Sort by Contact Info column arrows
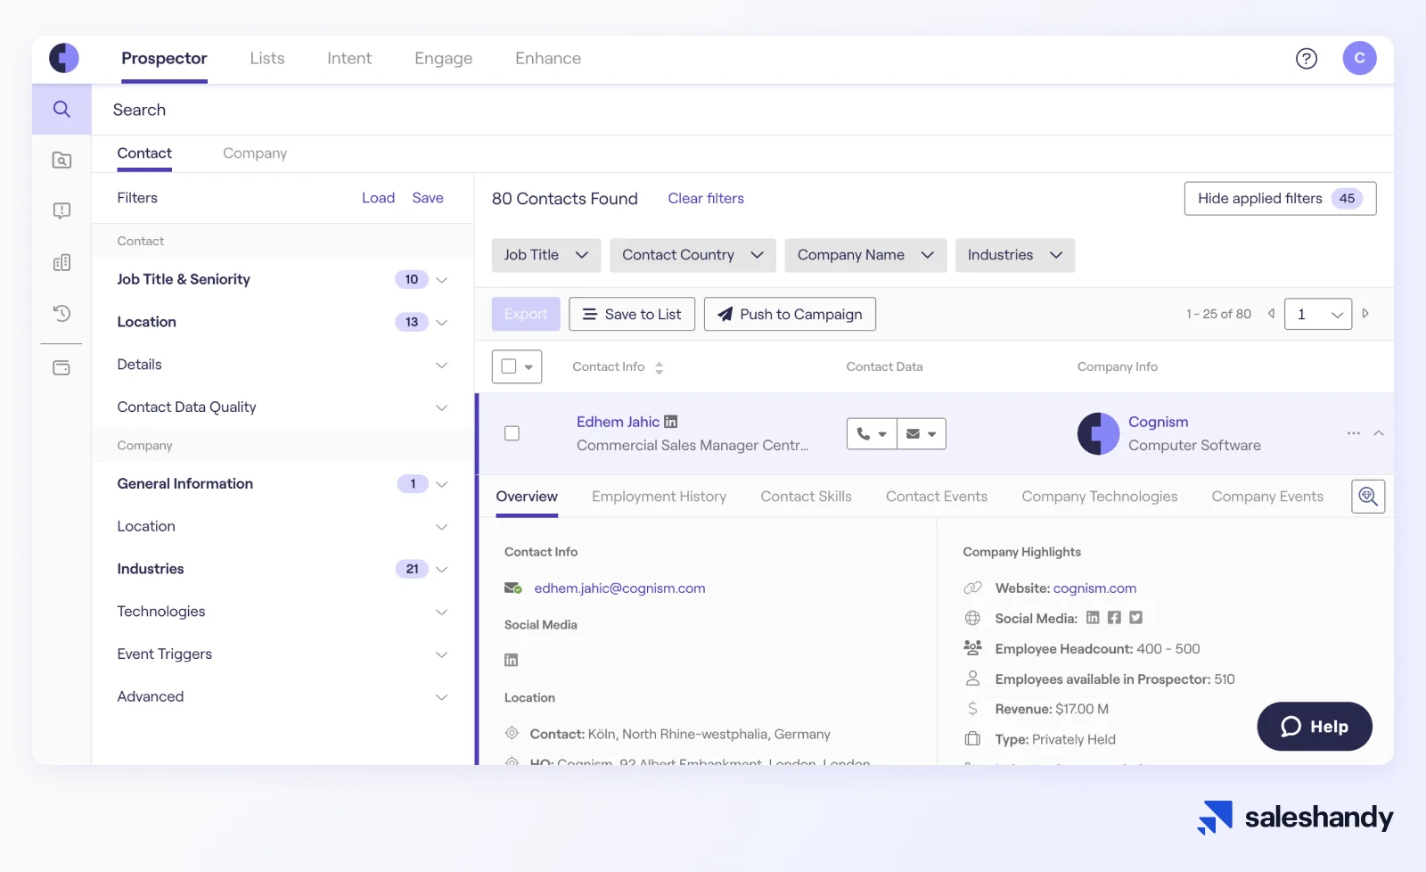The width and height of the screenshot is (1426, 872). click(x=659, y=367)
